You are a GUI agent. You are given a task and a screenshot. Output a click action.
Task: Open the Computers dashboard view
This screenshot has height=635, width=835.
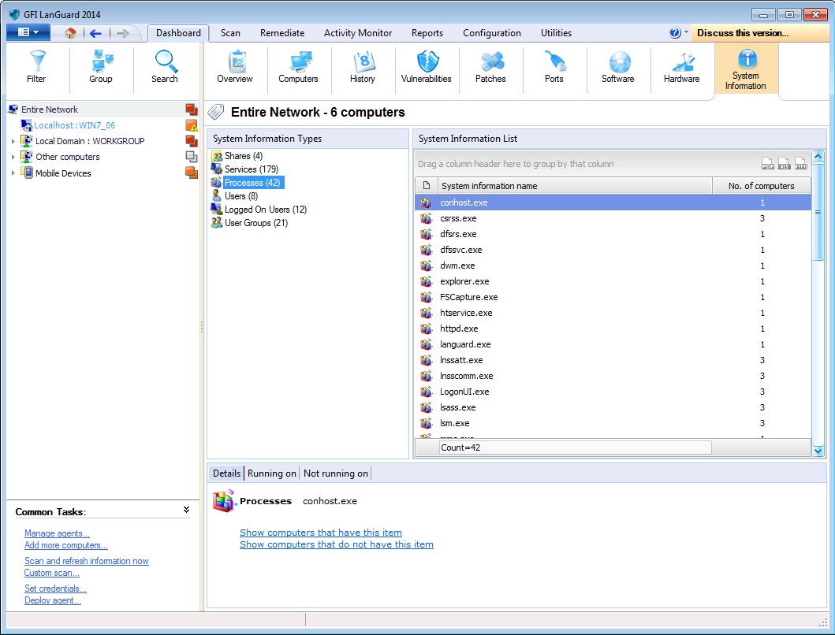click(298, 67)
